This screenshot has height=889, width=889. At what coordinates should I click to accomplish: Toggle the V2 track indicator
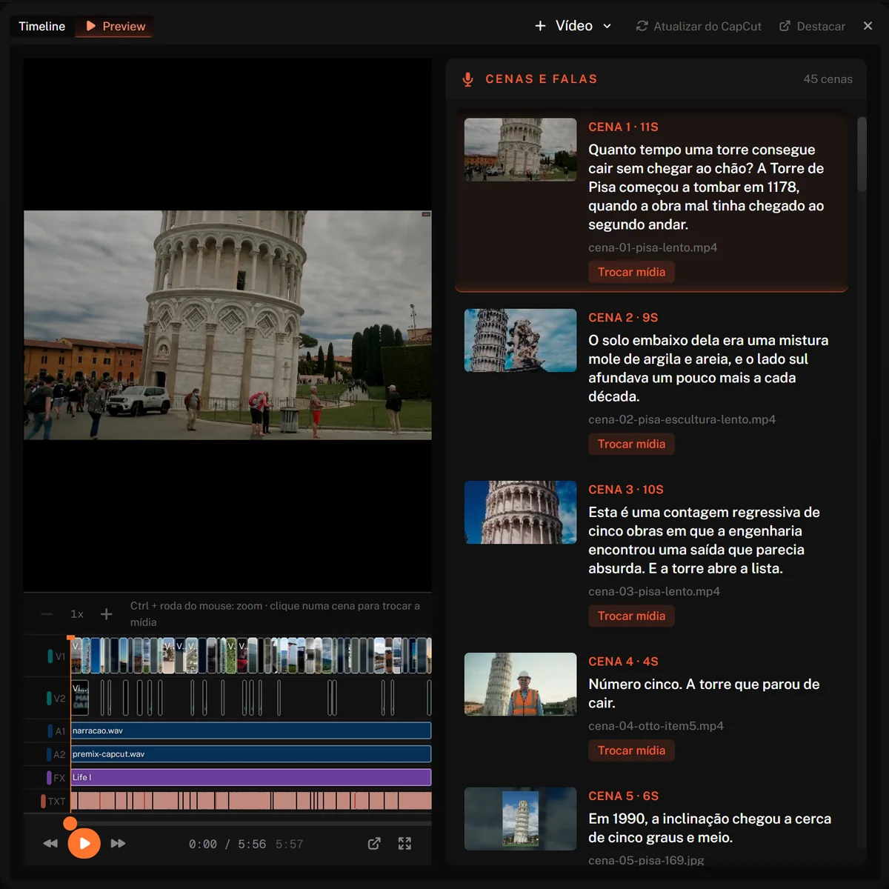coord(50,698)
